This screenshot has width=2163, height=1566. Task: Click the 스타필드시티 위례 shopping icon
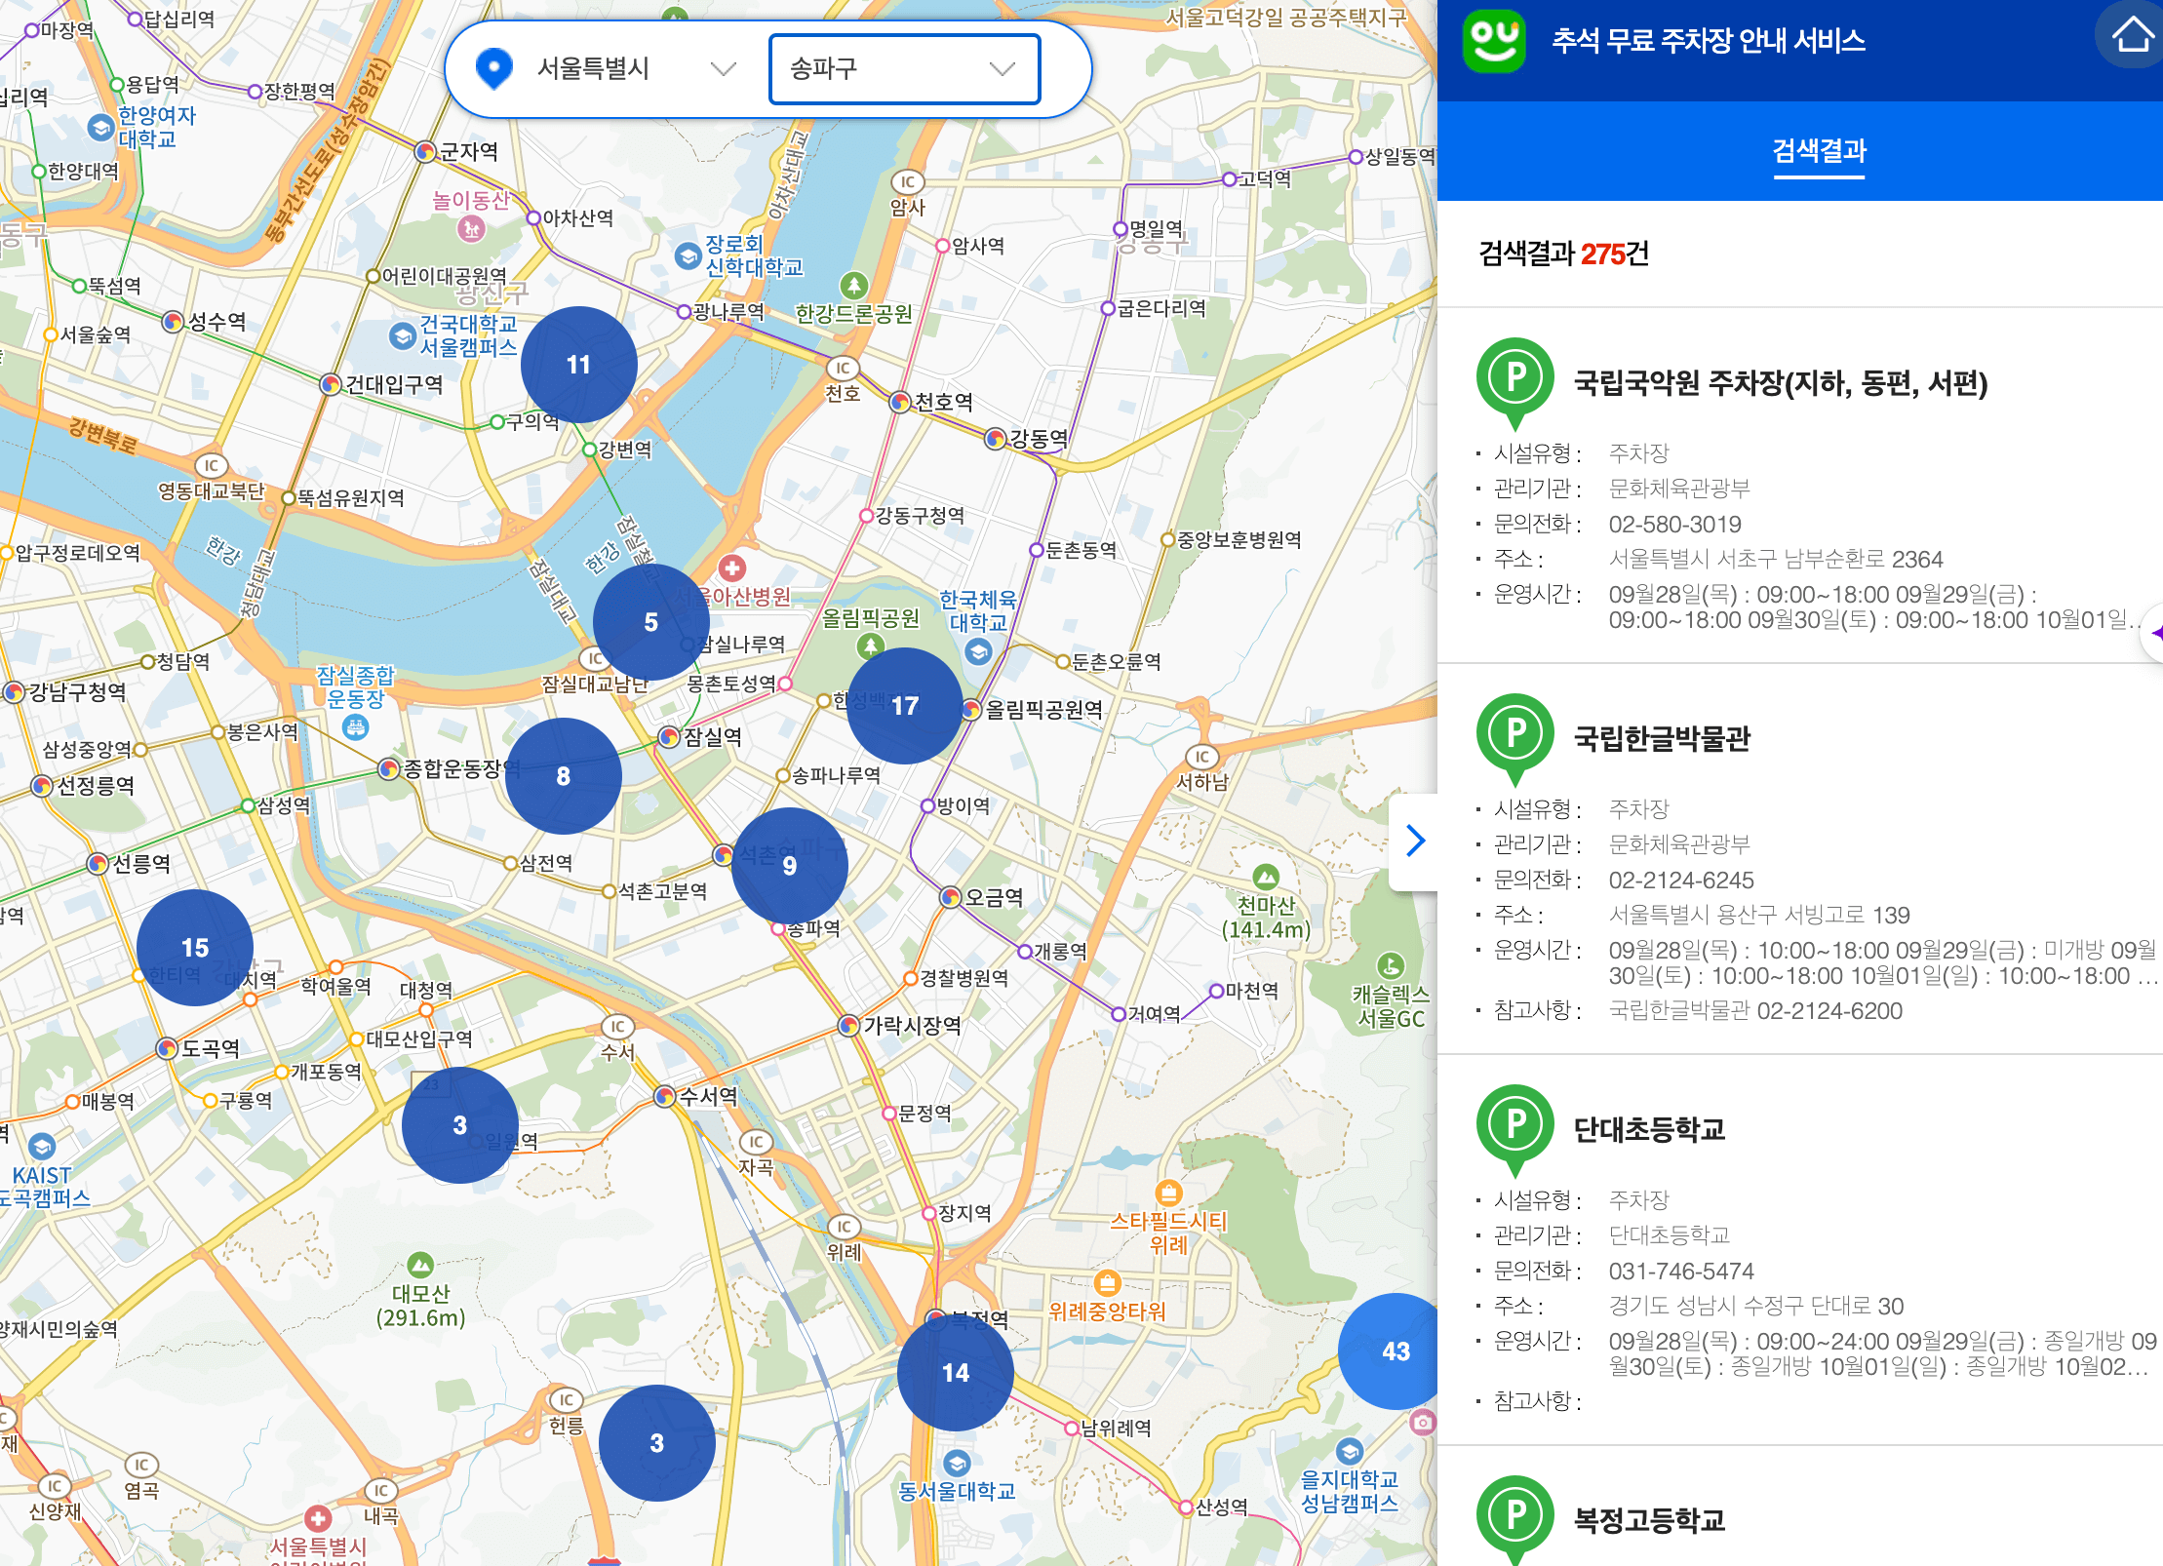[x=1168, y=1193]
